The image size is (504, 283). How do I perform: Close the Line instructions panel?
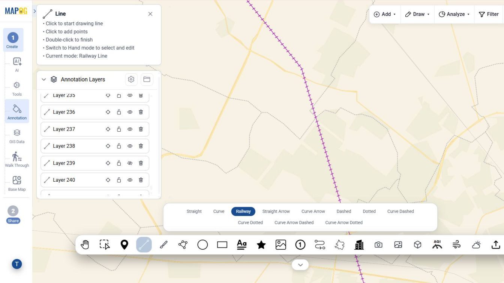coord(150,14)
